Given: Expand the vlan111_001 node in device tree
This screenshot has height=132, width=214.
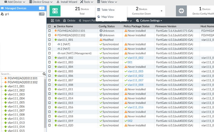Looking at the screenshot, I should [2, 86].
